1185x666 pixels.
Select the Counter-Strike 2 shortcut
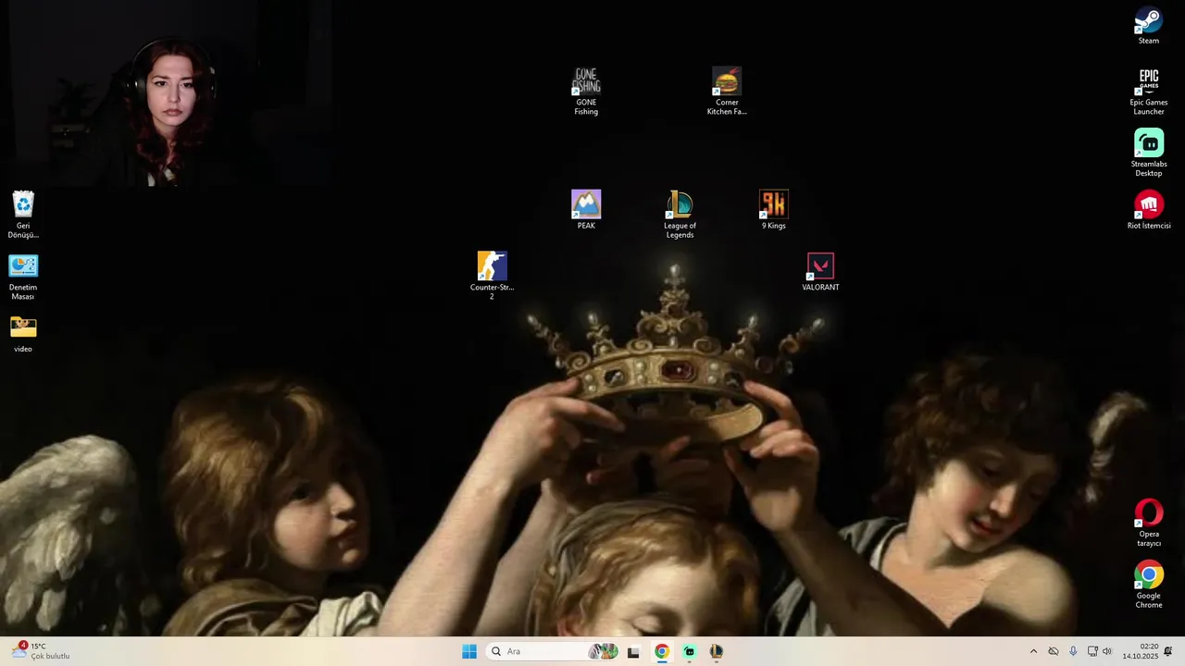click(492, 276)
